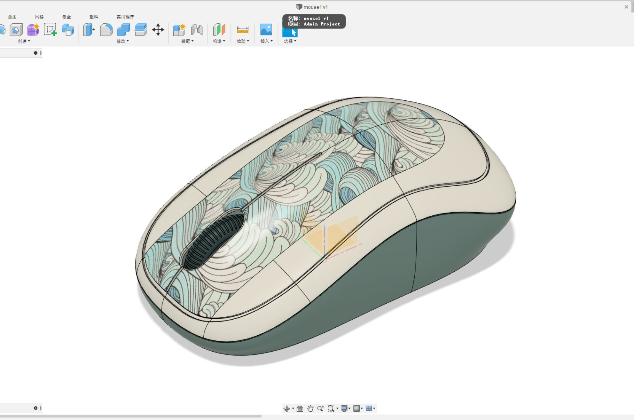The image size is (634, 420).
Task: Select the Joint tool icon
Action: pos(197,30)
